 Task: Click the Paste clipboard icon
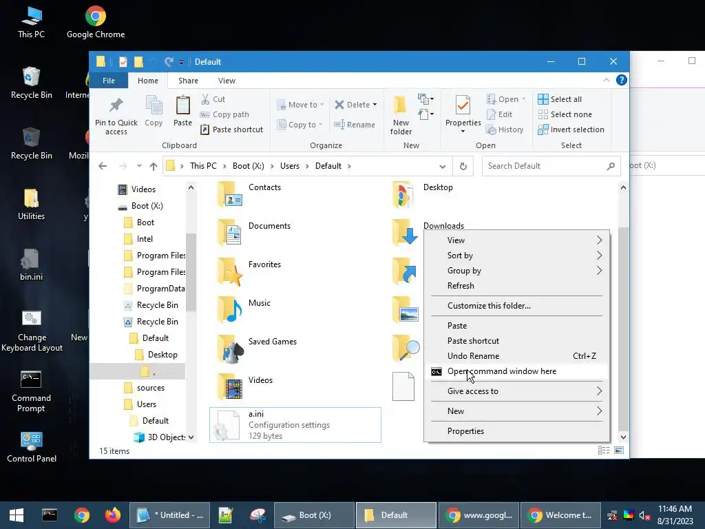[182, 105]
